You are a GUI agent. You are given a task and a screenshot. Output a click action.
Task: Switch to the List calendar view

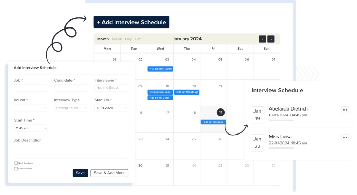138,39
